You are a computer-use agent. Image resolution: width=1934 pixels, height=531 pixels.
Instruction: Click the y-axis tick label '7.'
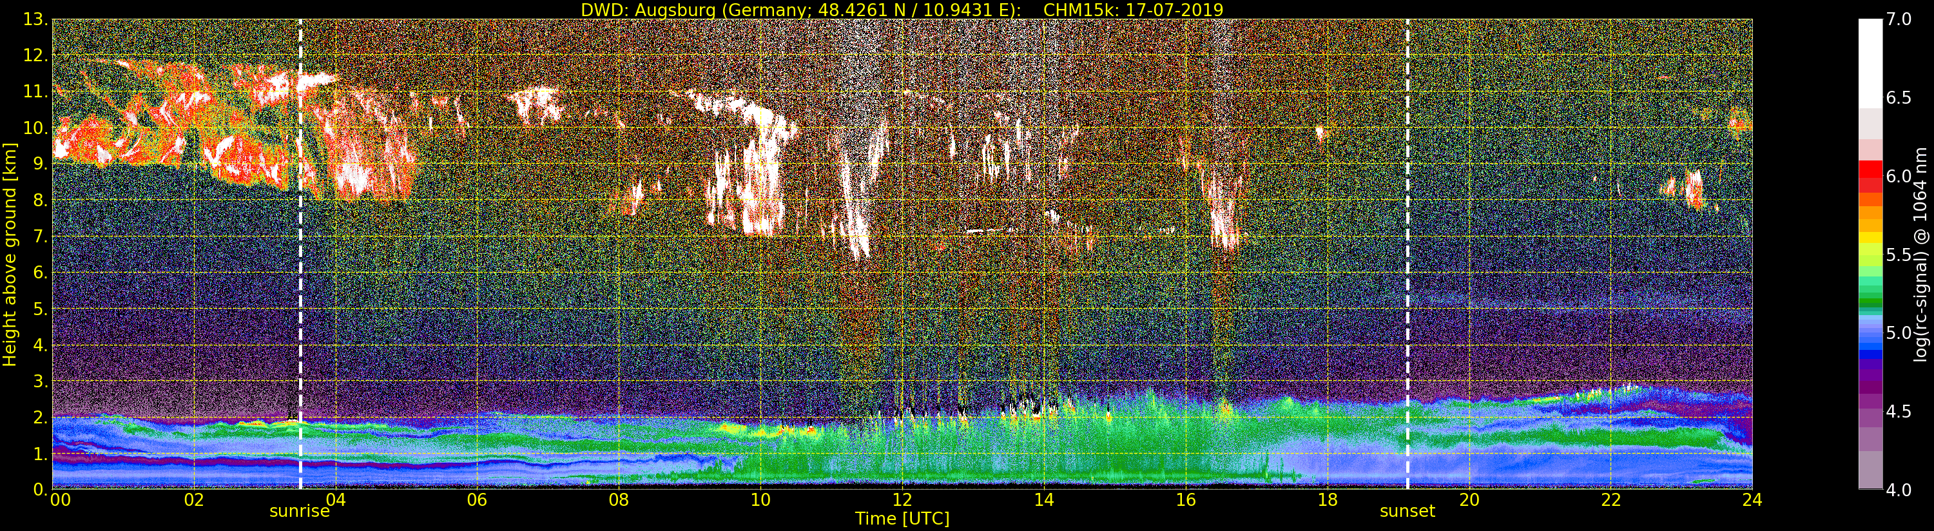pos(40,237)
